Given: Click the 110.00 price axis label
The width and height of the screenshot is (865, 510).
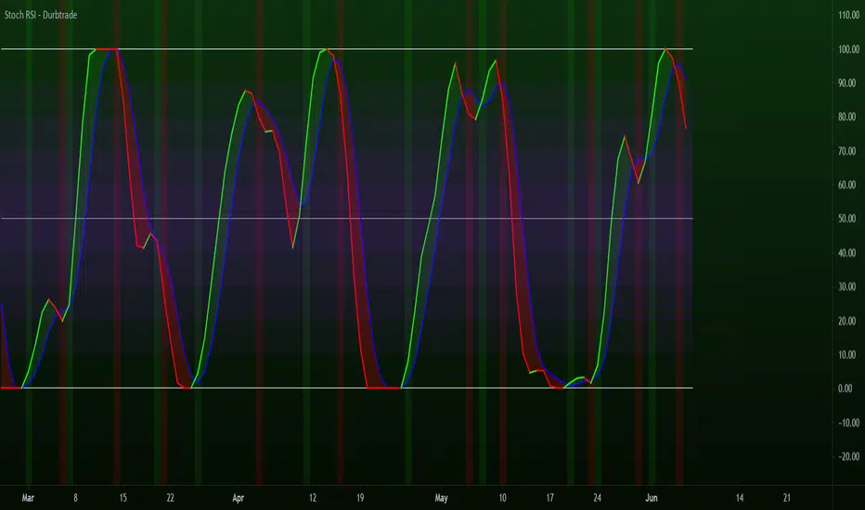Looking at the screenshot, I should 848,15.
